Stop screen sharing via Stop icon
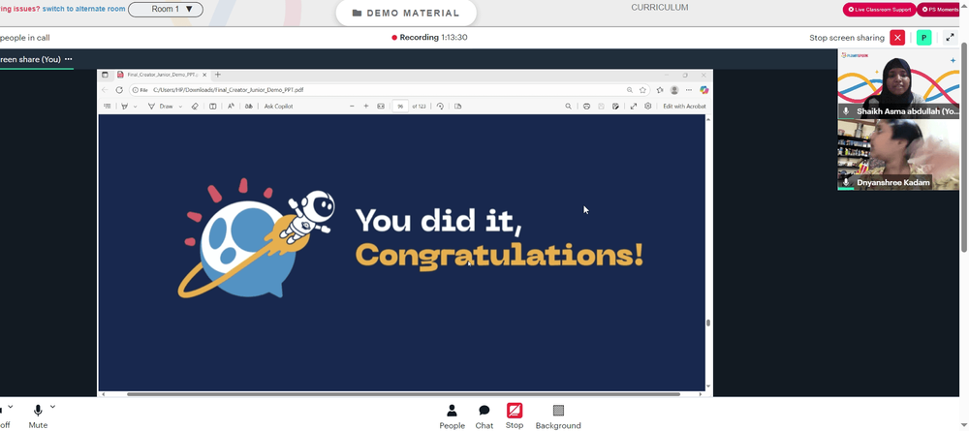 pyautogui.click(x=515, y=416)
